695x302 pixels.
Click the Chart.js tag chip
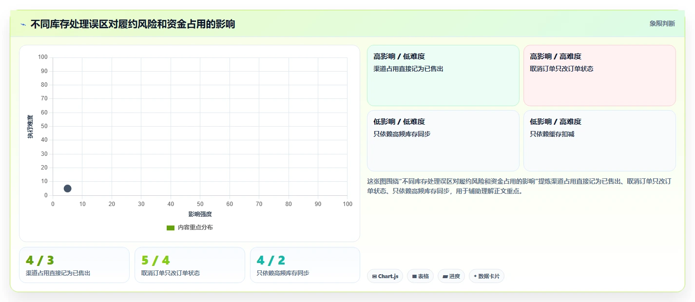[x=385, y=276]
